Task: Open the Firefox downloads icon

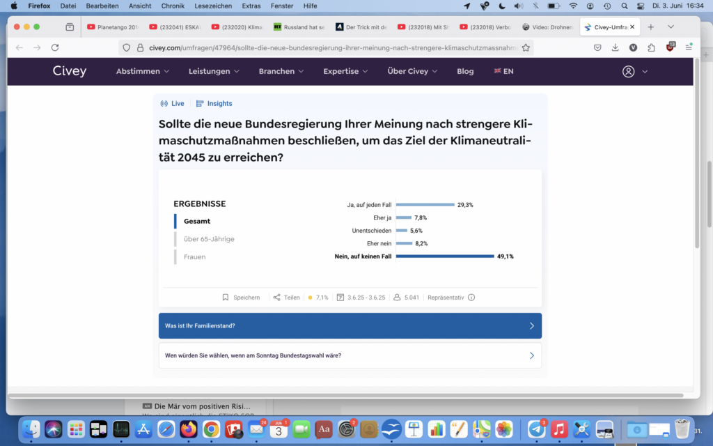Action: (615, 48)
